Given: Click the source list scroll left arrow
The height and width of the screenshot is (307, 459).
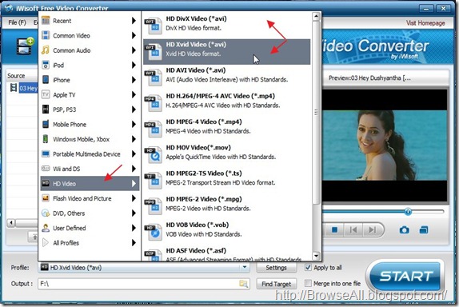Looking at the screenshot, I should pyautogui.click(x=11, y=223).
